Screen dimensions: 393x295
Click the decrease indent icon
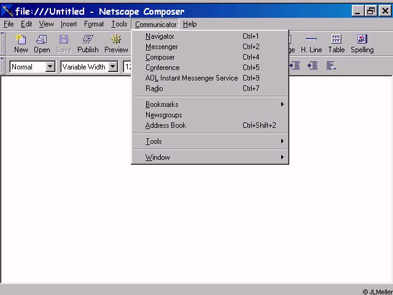[x=295, y=66]
